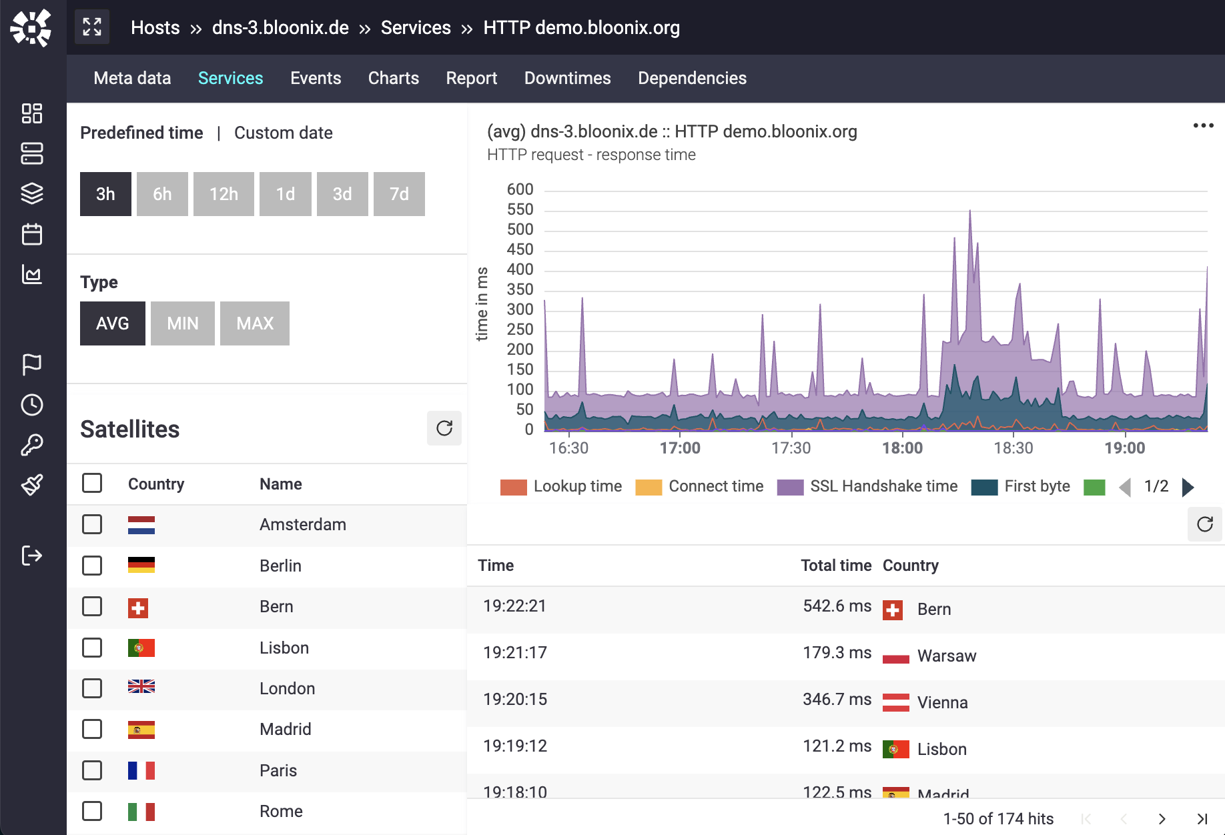Go to next legend page arrow
Image resolution: width=1225 pixels, height=835 pixels.
coord(1188,488)
